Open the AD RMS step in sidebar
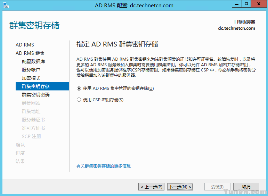268x196 pixels. point(25,45)
